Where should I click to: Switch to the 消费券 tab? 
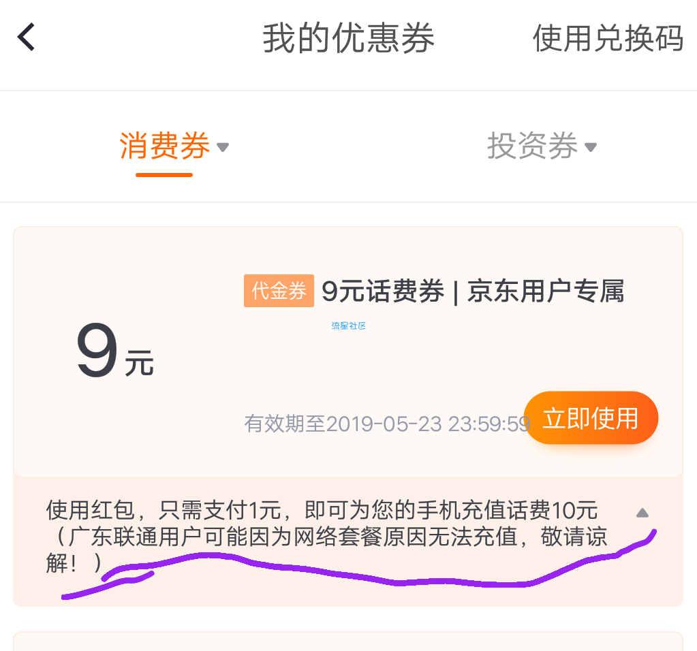pyautogui.click(x=164, y=146)
